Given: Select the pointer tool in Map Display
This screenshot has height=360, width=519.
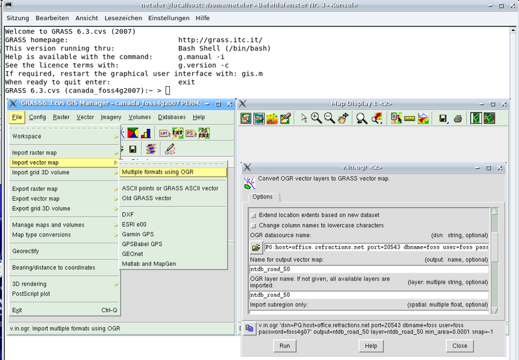Looking at the screenshot, I should (304, 118).
